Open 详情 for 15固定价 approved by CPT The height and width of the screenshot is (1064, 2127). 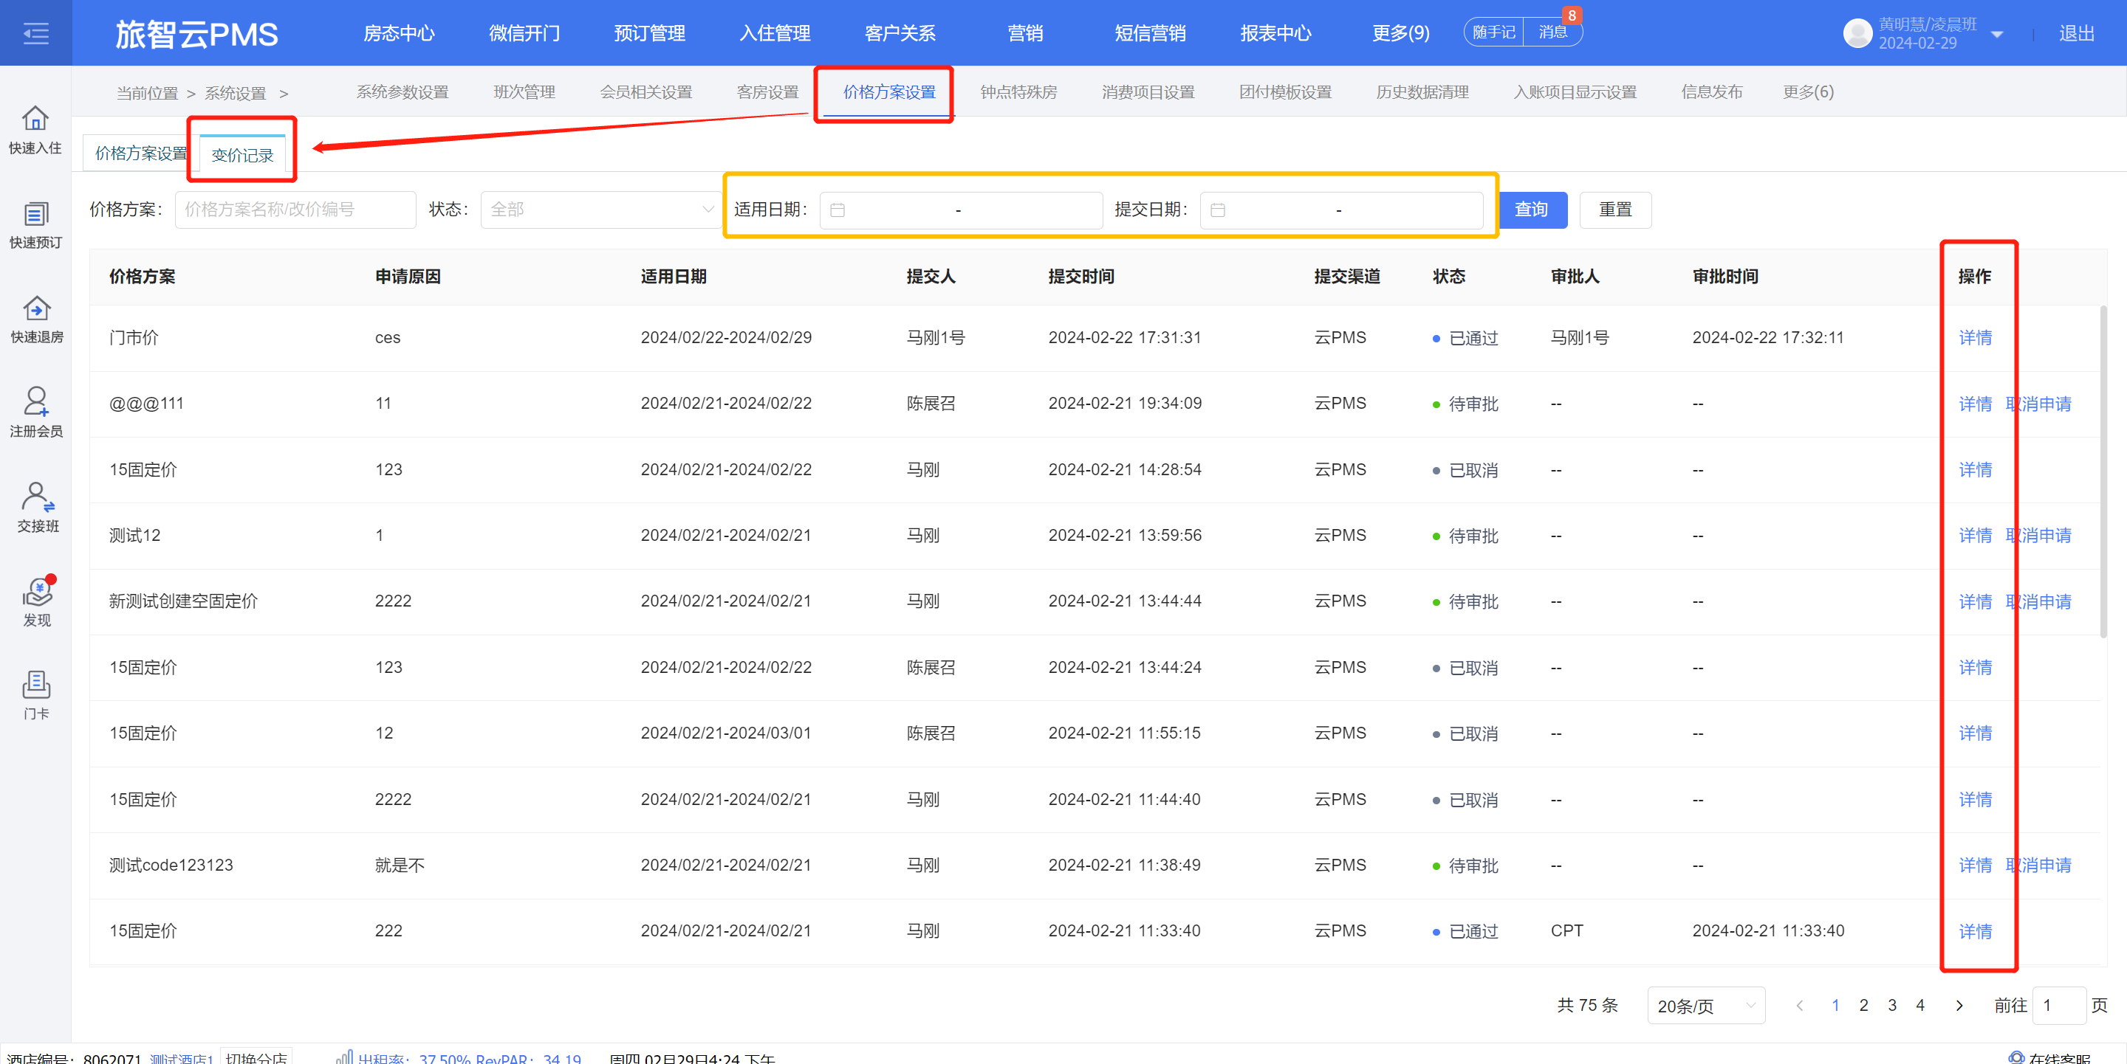click(1975, 931)
